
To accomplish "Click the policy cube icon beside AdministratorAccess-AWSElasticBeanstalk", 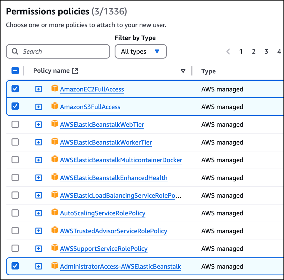I will 55,266.
